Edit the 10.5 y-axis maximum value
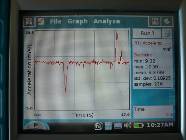Screen dimensions: 186x140 click(30, 33)
